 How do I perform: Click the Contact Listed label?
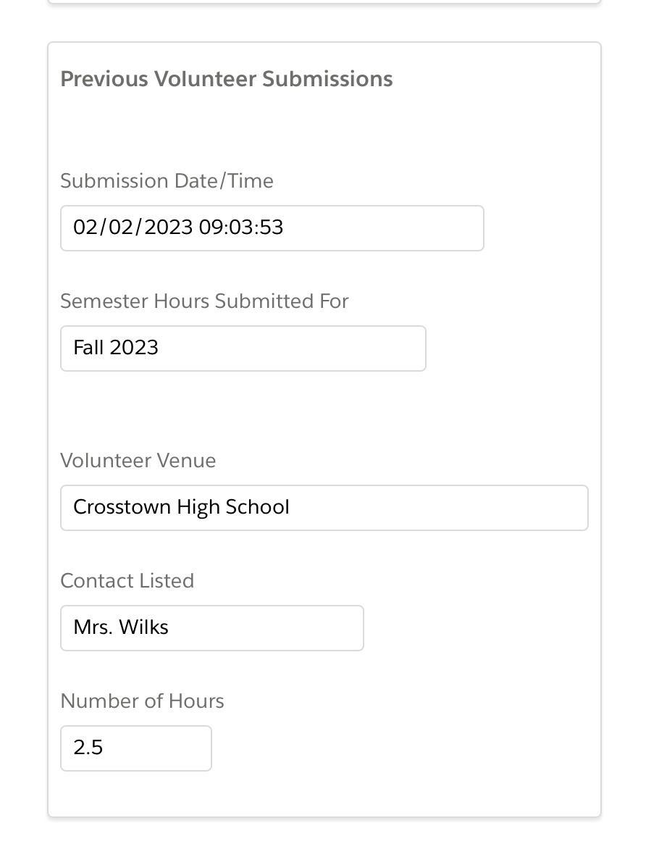pos(127,581)
